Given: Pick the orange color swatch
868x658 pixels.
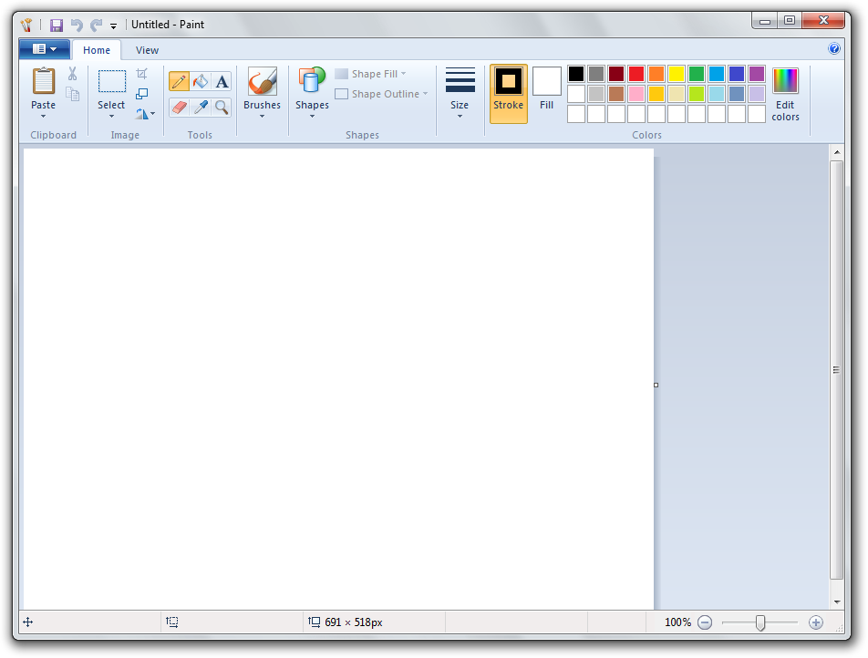Looking at the screenshot, I should tap(656, 74).
